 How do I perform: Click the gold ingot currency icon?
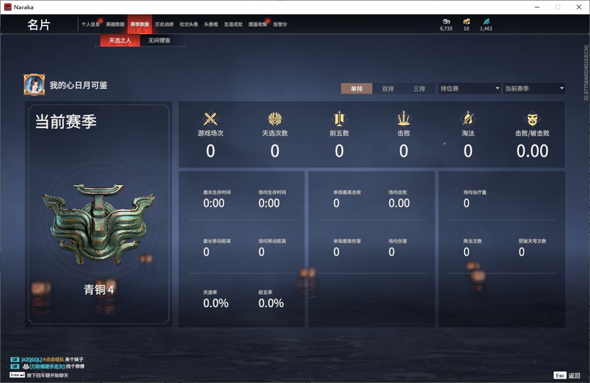[x=466, y=22]
